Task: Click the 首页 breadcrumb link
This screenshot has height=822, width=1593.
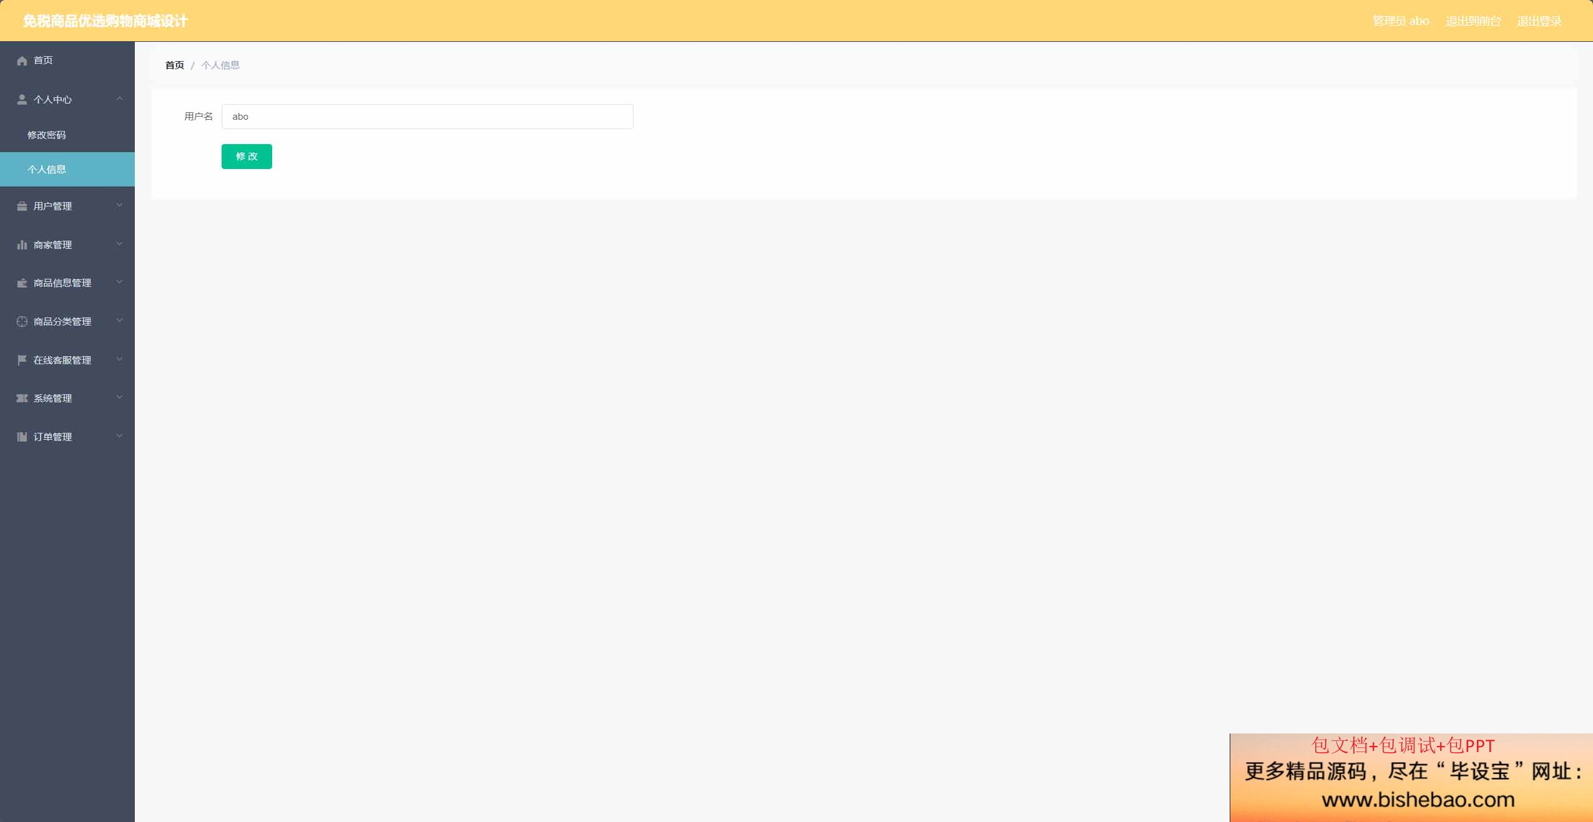Action: (175, 65)
